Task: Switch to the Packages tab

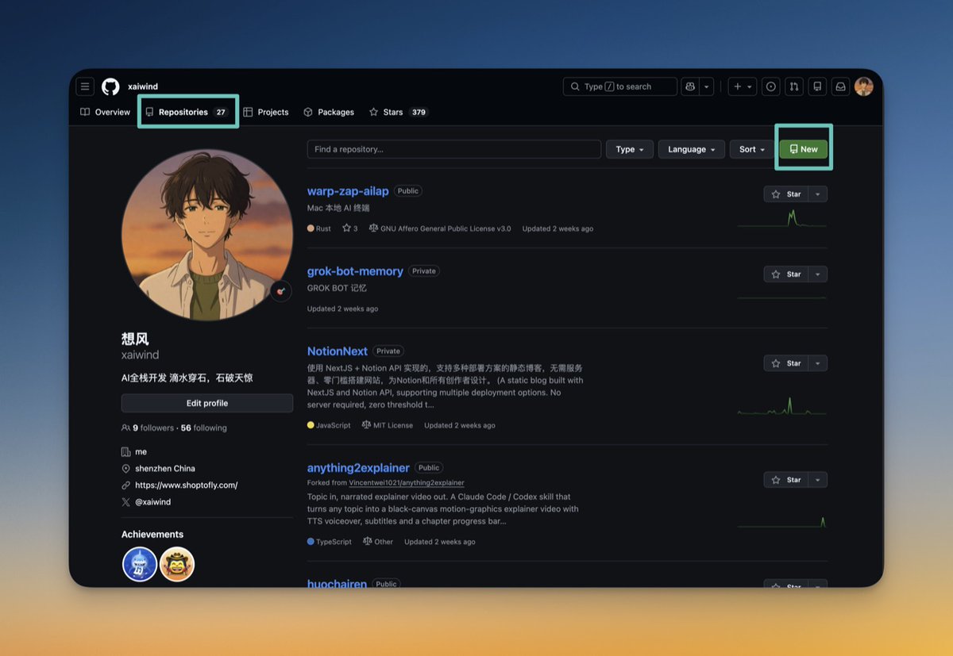Action: point(329,112)
